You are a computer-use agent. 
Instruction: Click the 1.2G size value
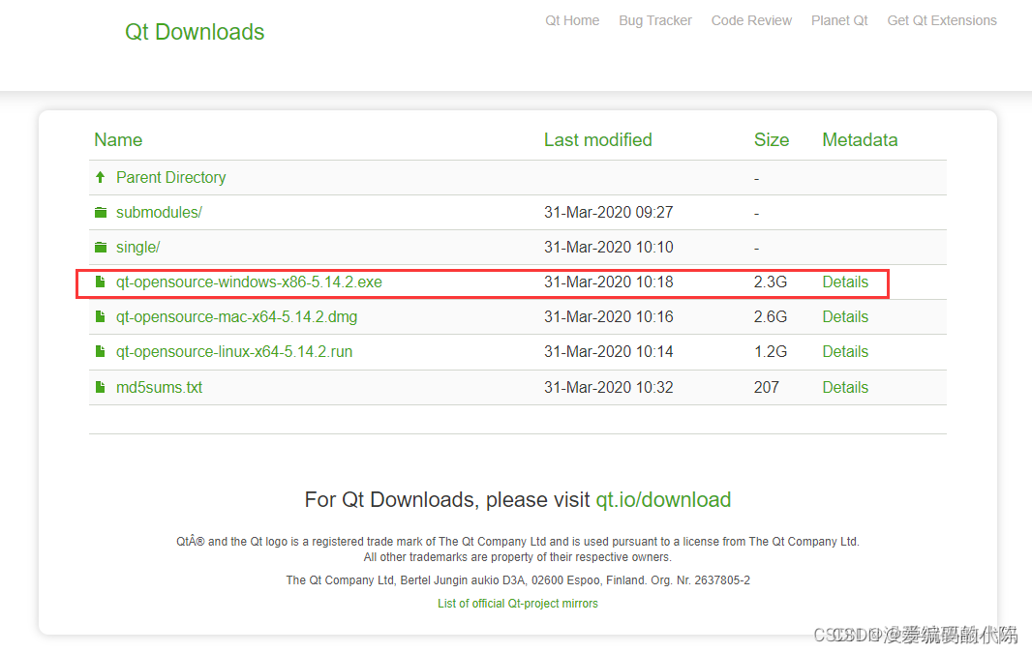click(770, 352)
